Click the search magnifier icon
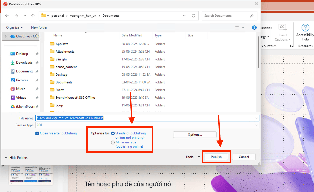Viewport: 314px width, 192px height. 252,16
